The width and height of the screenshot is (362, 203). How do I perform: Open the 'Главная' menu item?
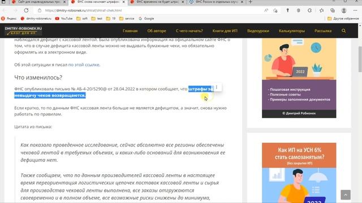(x=130, y=30)
